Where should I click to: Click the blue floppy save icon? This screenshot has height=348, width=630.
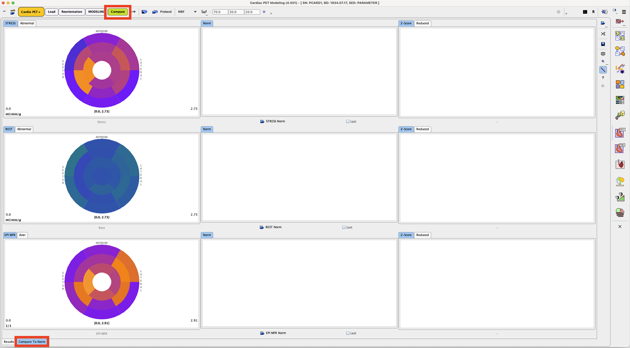point(603,44)
